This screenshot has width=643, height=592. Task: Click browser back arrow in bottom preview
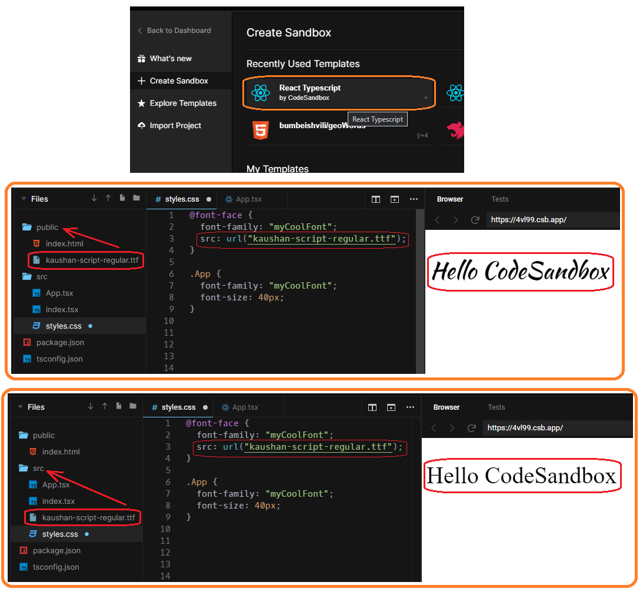(x=434, y=428)
